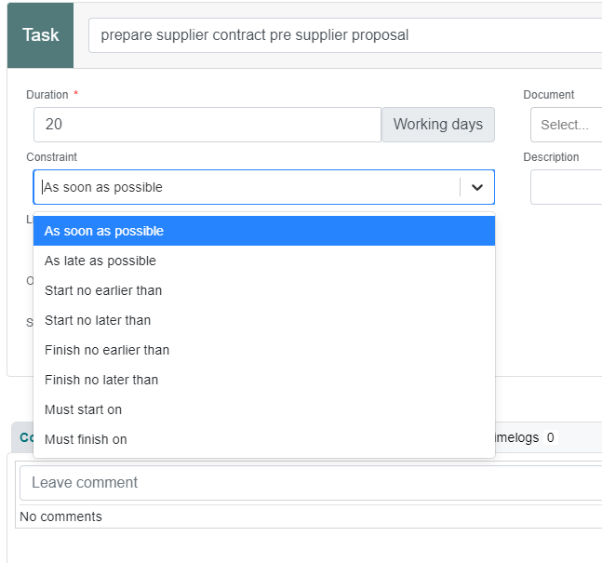The height and width of the screenshot is (563, 602).
Task: Choose "Finish no earlier than" option
Action: point(264,350)
